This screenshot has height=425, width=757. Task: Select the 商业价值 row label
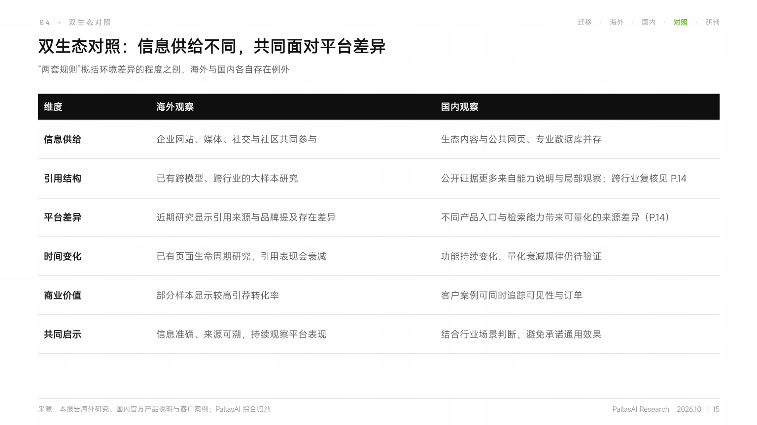63,295
